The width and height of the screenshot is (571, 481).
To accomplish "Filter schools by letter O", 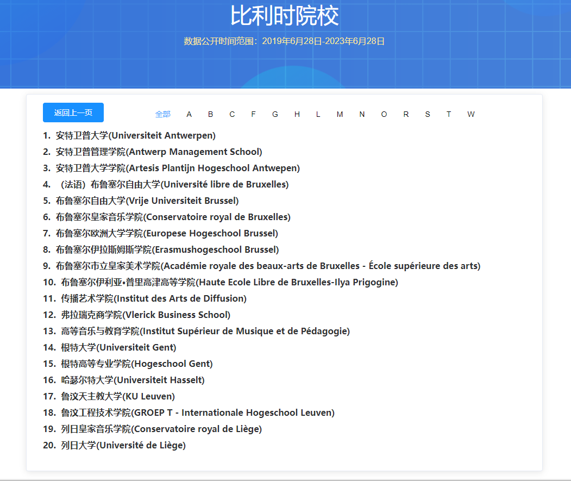I will click(384, 115).
